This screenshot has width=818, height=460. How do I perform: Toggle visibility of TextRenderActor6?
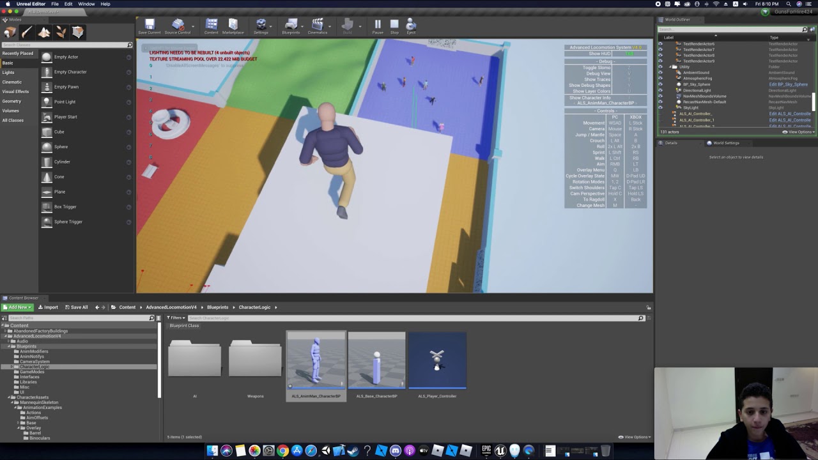[x=661, y=43]
